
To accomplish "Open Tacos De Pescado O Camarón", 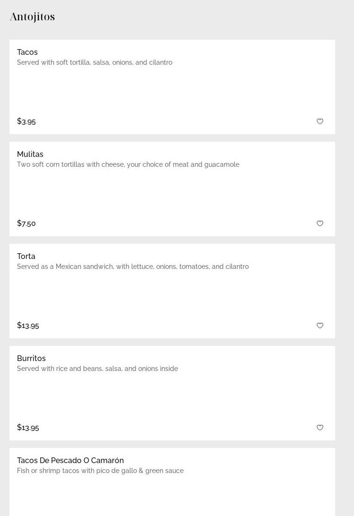I will pos(70,461).
